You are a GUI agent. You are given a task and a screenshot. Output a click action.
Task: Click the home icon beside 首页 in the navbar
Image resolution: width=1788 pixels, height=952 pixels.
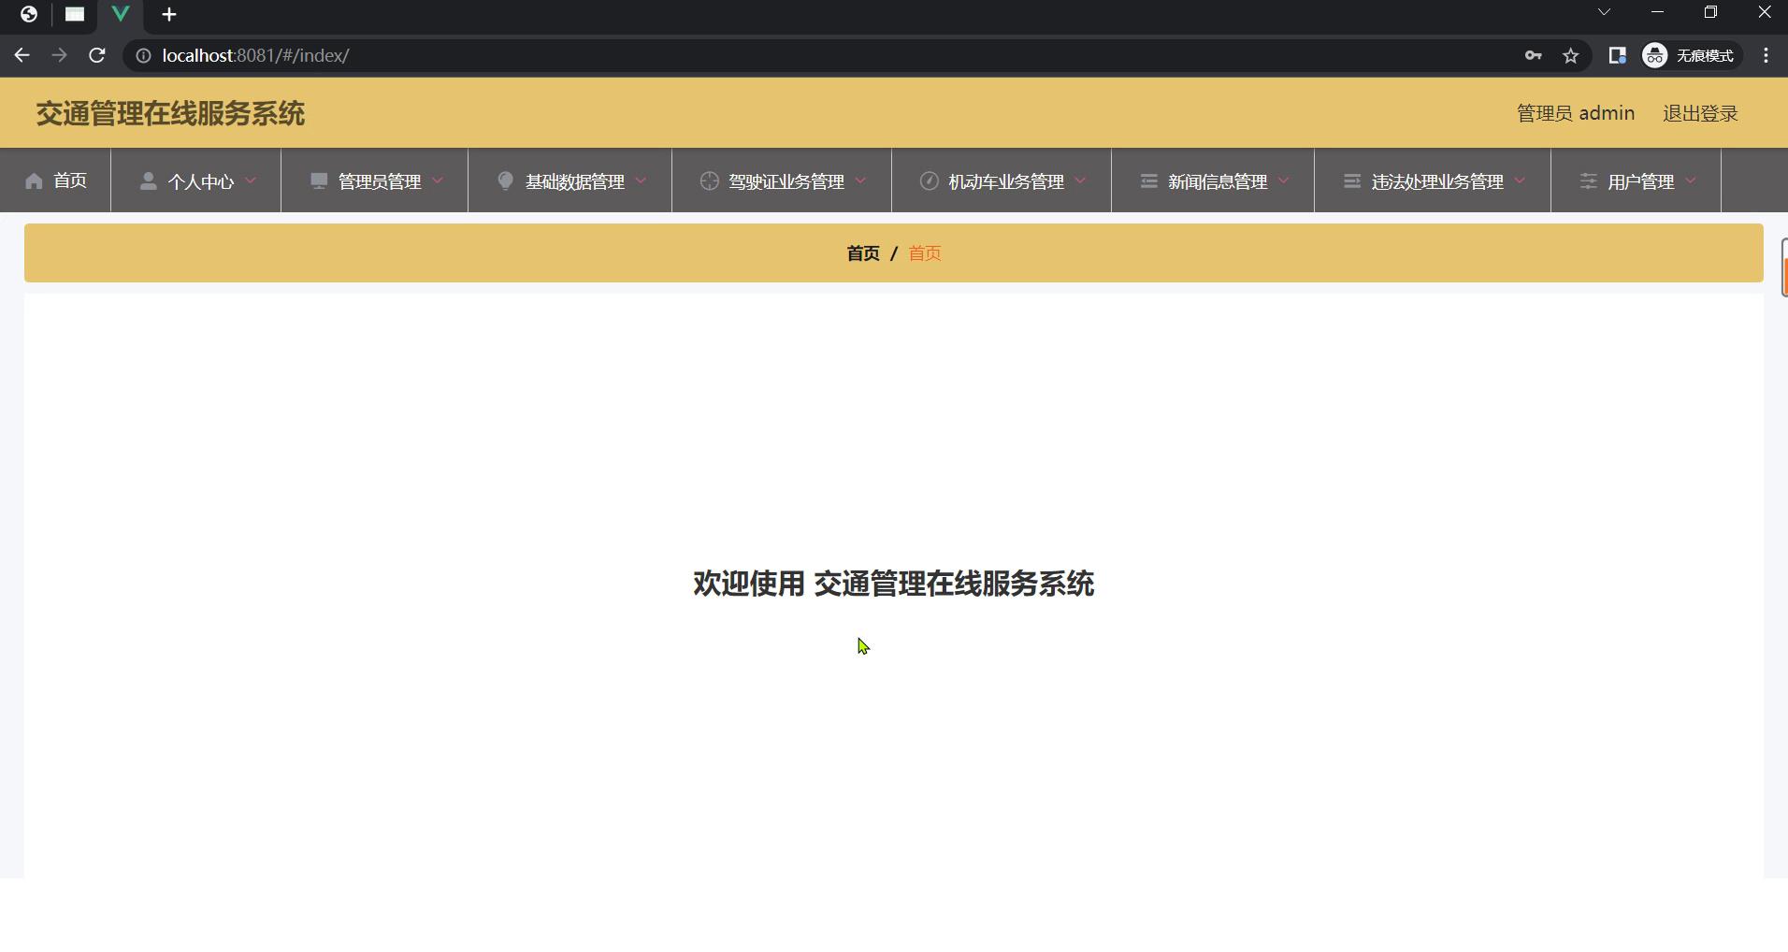tap(35, 180)
